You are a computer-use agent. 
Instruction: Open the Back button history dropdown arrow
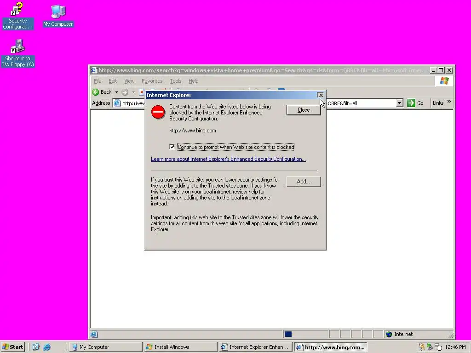[x=116, y=92]
